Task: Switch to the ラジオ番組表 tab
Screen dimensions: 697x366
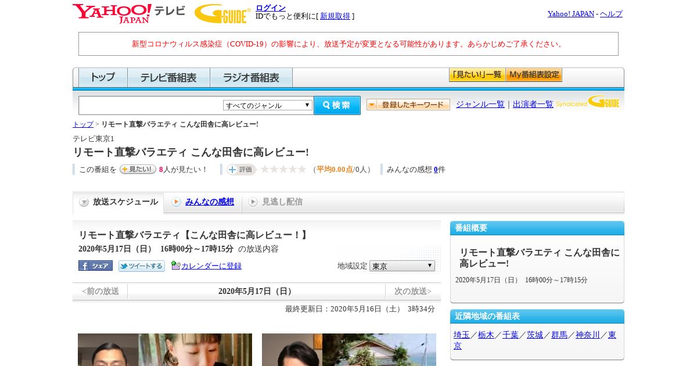Action: pyautogui.click(x=251, y=77)
